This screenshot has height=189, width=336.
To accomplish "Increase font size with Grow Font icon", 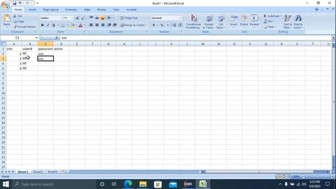I will [77, 18].
